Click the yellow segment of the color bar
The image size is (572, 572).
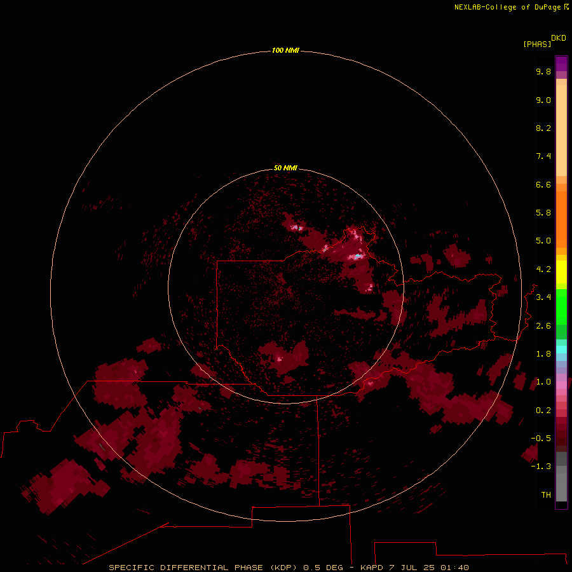point(561,272)
